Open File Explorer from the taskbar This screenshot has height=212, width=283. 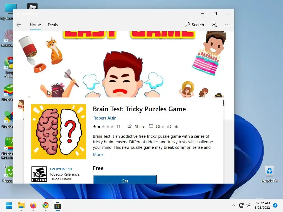point(21,205)
